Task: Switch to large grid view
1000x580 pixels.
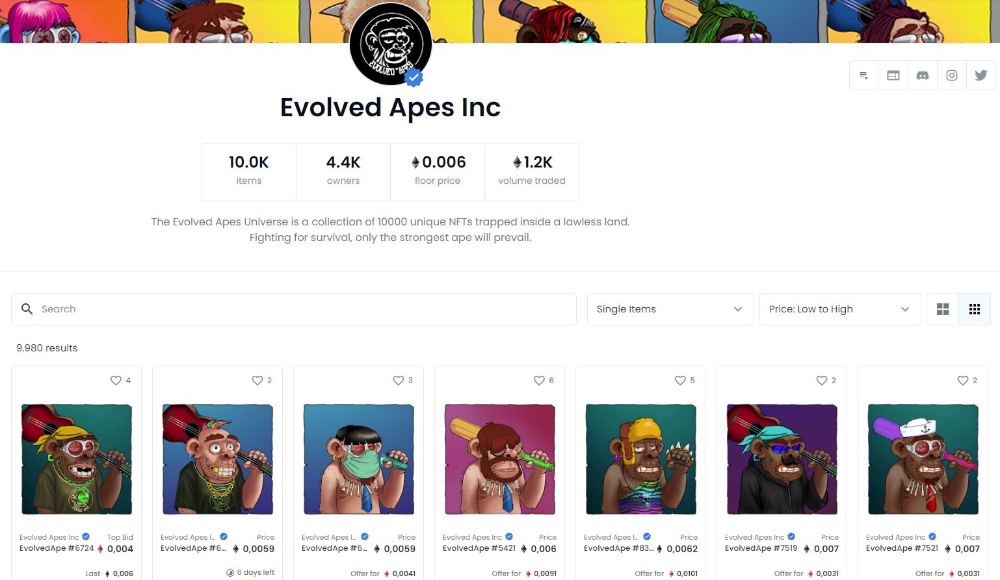Action: pyautogui.click(x=942, y=309)
